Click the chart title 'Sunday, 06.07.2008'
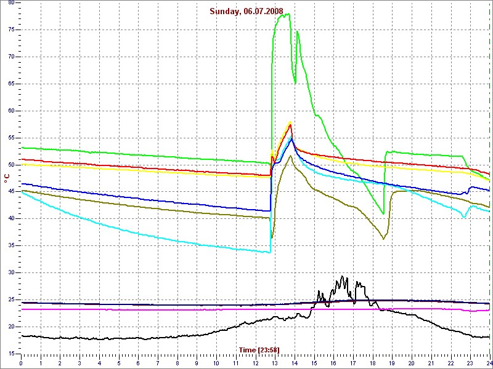The width and height of the screenshot is (493, 369). coord(246,11)
